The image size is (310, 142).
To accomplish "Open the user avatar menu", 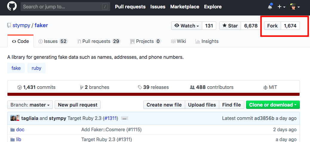I will (x=295, y=7).
